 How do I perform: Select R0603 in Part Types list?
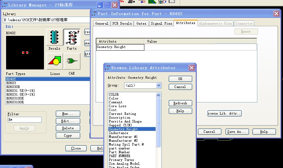pyautogui.click(x=11, y=83)
